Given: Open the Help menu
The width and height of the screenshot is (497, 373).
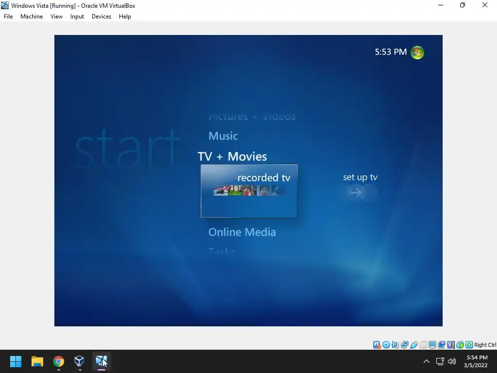Looking at the screenshot, I should pyautogui.click(x=125, y=17).
